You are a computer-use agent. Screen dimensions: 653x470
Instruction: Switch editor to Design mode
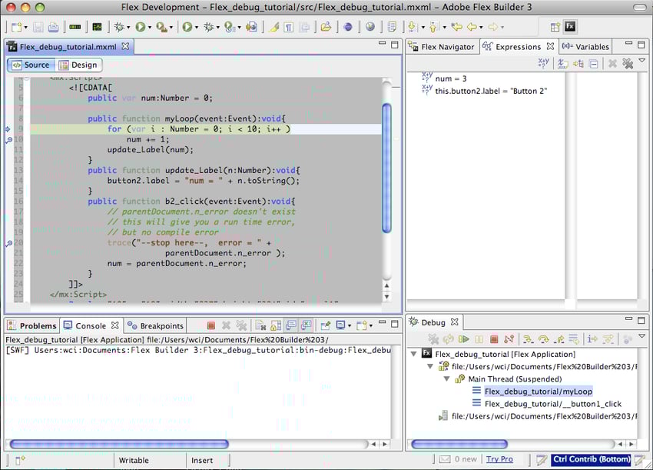click(79, 65)
